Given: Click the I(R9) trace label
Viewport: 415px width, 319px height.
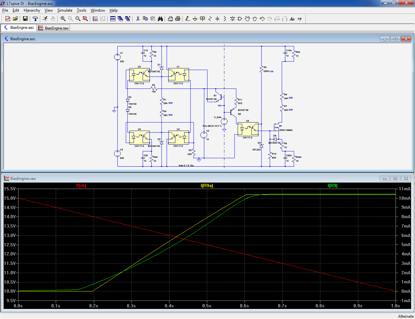Looking at the screenshot, I should click(333, 186).
